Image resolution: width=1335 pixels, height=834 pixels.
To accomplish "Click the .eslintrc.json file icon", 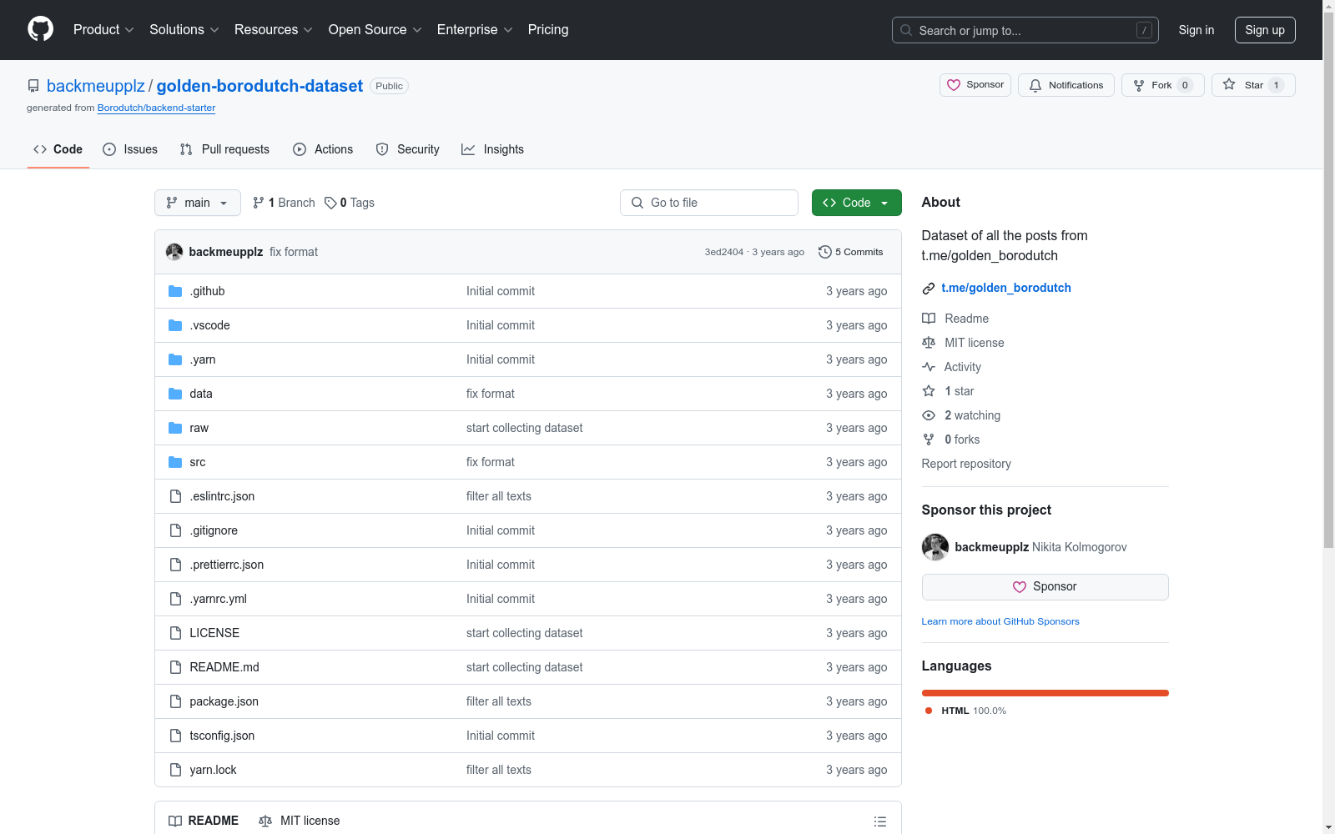I will point(175,496).
